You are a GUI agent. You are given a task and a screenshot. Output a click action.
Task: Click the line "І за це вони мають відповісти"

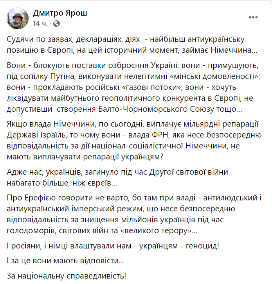point(66,261)
